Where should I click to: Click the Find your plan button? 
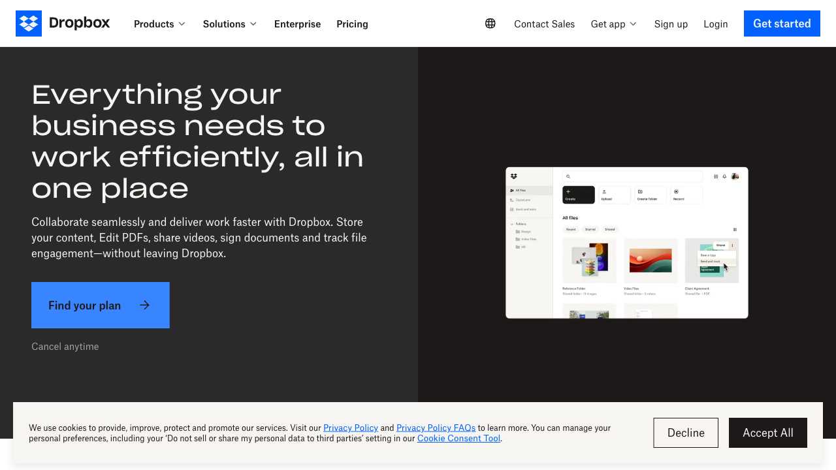(101, 305)
